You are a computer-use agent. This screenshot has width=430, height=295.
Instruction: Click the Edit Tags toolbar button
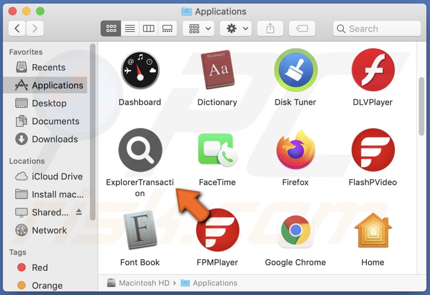pyautogui.click(x=302, y=28)
